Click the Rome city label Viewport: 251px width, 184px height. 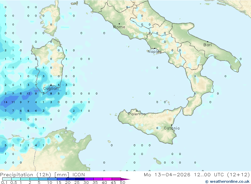[119, 27]
